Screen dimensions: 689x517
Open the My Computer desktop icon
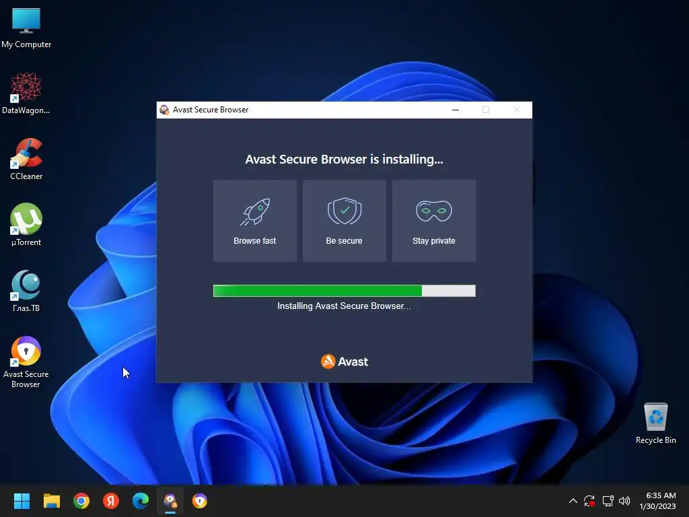click(x=26, y=27)
